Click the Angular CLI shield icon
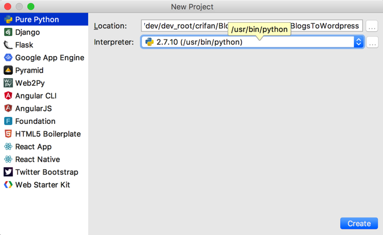 point(8,96)
